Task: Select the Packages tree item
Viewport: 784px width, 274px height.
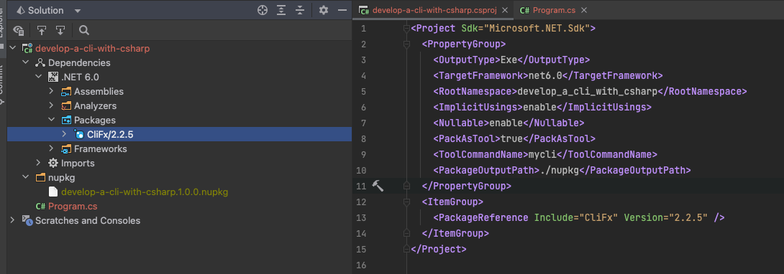Action: 95,120
